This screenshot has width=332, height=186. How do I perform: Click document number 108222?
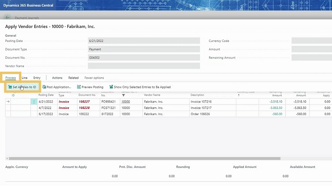pyautogui.click(x=84, y=114)
